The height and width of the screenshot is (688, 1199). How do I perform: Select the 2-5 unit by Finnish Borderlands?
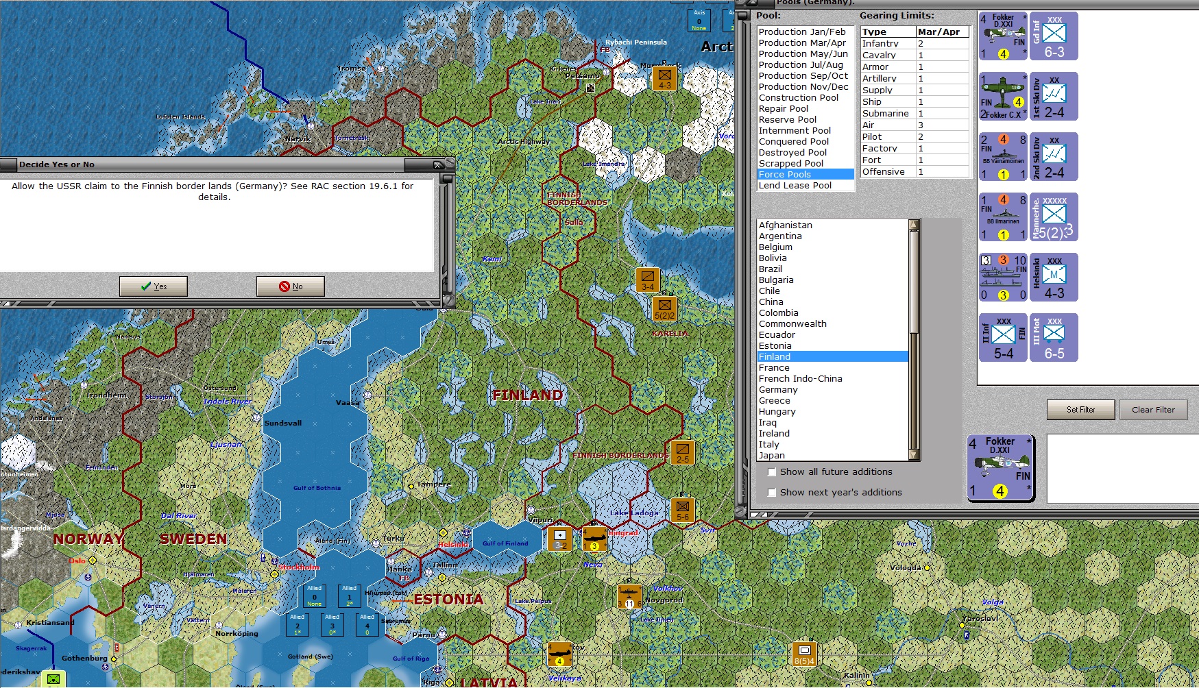682,452
